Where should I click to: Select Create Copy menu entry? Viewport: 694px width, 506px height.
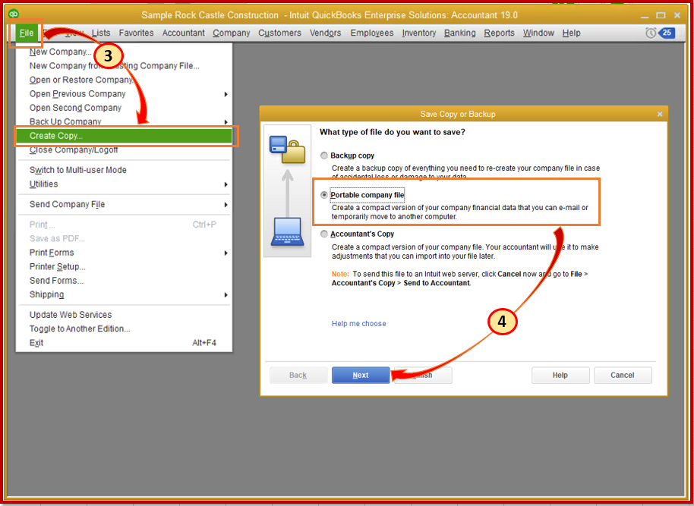click(x=124, y=136)
